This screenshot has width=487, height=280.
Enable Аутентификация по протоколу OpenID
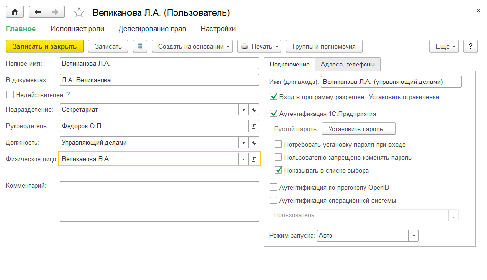(273, 187)
